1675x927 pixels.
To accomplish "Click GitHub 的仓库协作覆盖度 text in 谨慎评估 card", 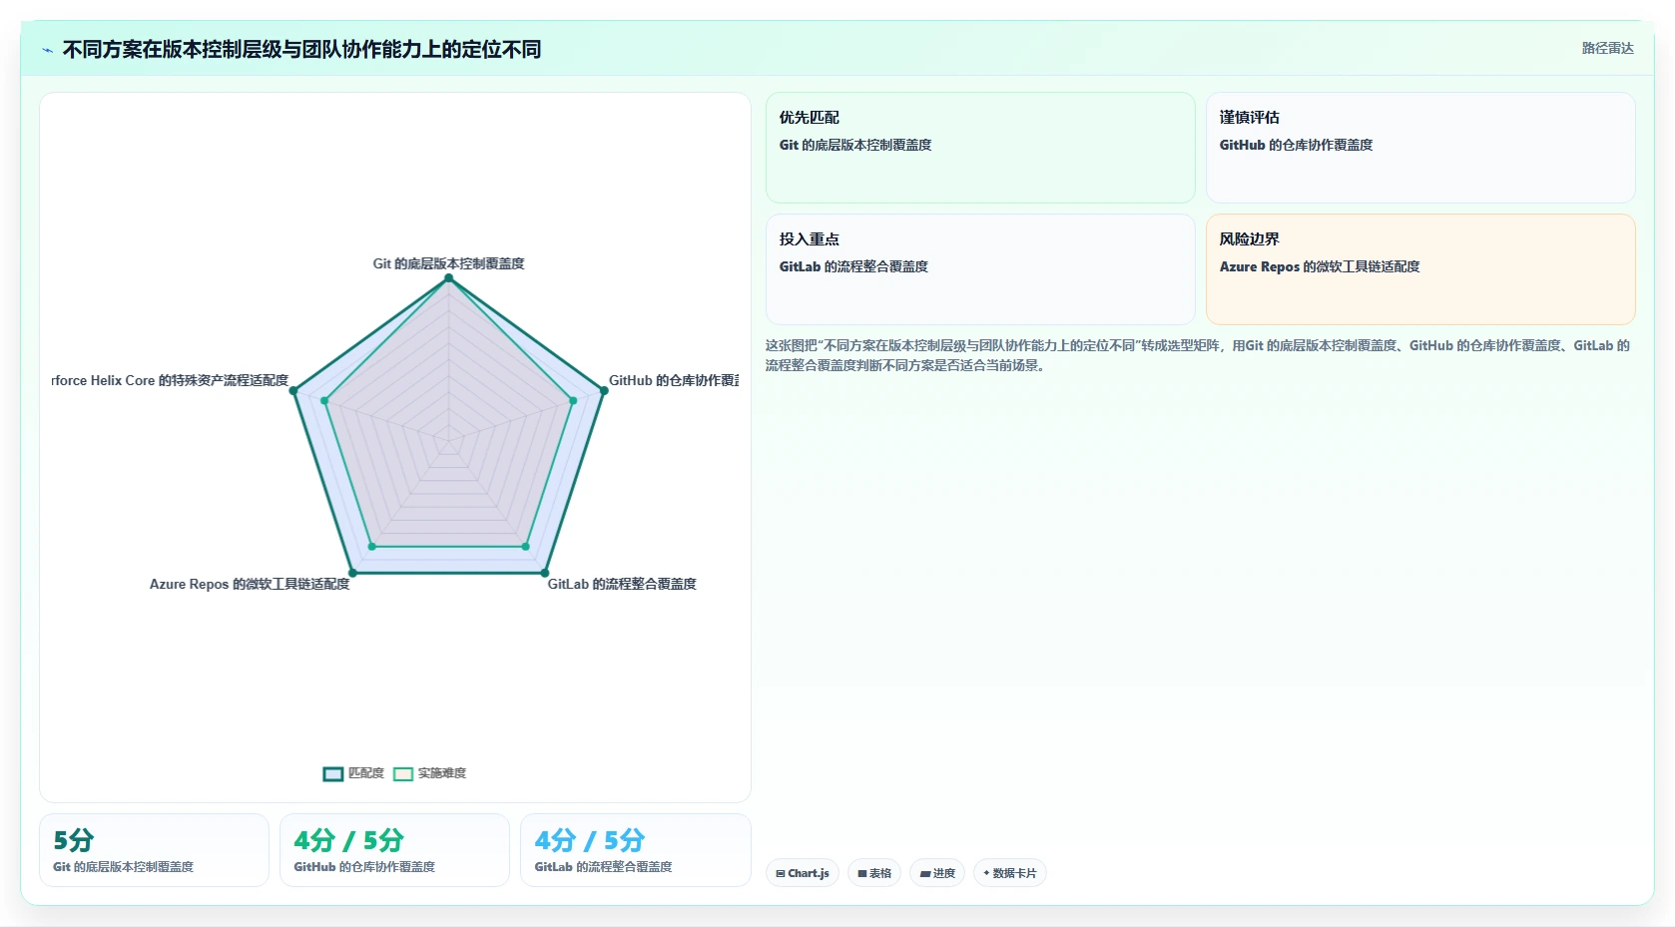I will coord(1296,145).
